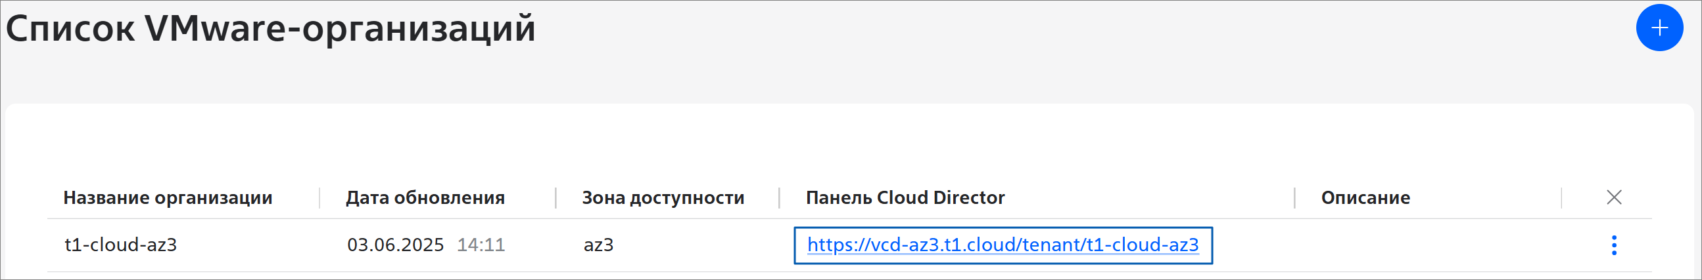Sort by Название организации column header
The image size is (1702, 280).
pyautogui.click(x=168, y=197)
